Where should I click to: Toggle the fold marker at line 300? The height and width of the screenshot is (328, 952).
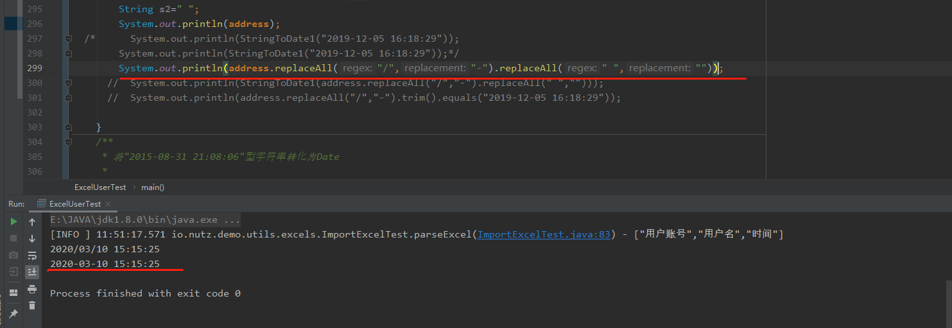(68, 83)
